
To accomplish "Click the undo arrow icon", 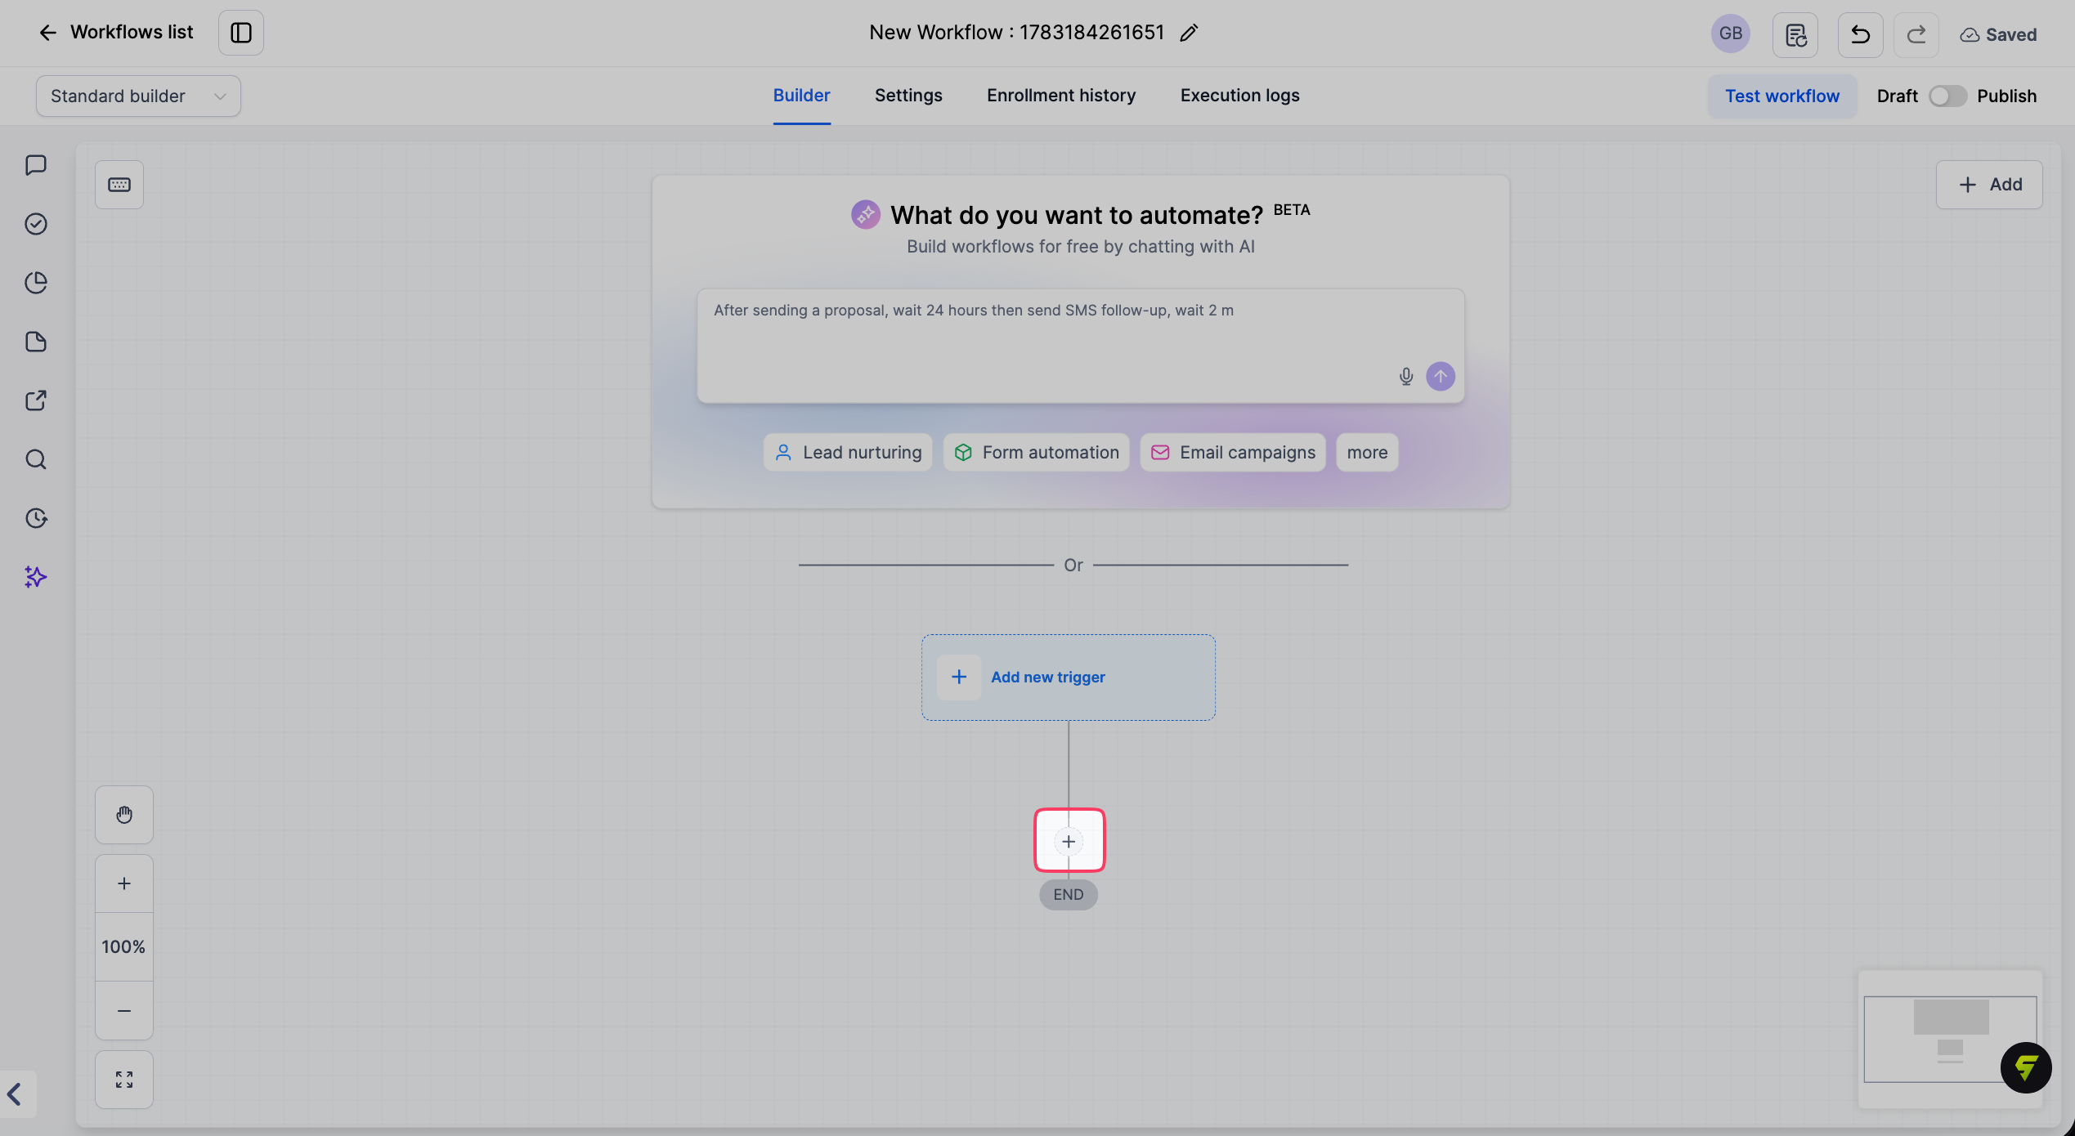I will [1860, 34].
